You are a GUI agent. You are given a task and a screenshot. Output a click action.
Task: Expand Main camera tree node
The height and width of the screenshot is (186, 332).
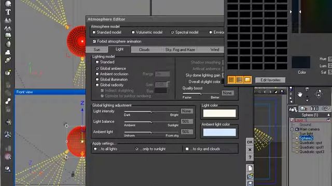click(x=292, y=129)
